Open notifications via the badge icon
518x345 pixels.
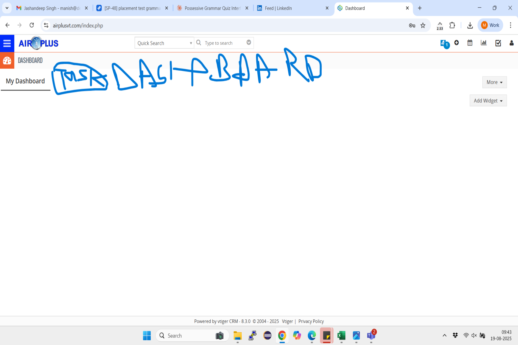(x=444, y=43)
